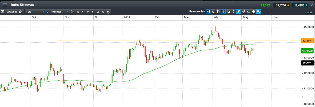Select preset 'D' in the toolbar
The width and height of the screenshot is (315, 107).
pyautogui.click(x=78, y=12)
